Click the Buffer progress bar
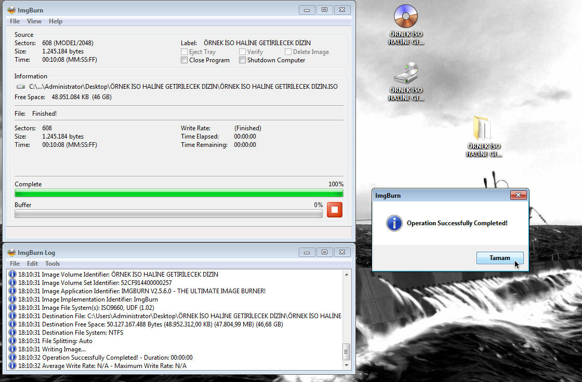Screen dimensions: 582x382 point(168,214)
